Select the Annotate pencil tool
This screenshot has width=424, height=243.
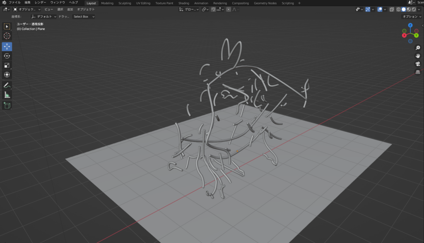point(7,85)
